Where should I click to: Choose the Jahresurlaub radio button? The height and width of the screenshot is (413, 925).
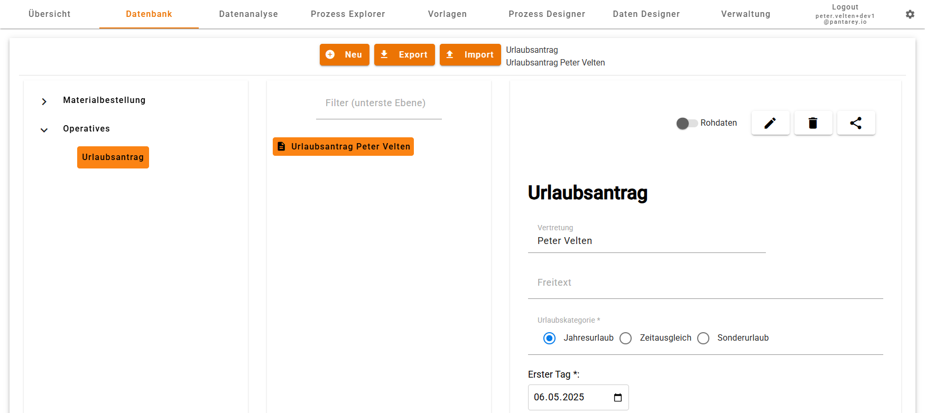(x=549, y=339)
